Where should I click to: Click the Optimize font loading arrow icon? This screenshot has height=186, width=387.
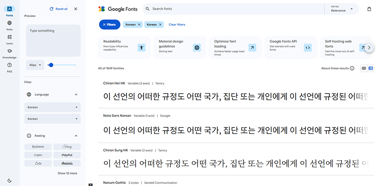click(x=252, y=47)
